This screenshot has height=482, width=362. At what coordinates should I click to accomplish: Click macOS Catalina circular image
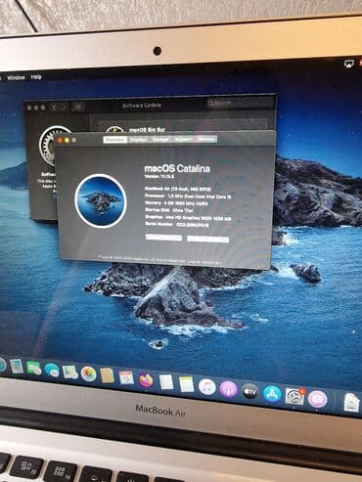[x=101, y=200]
